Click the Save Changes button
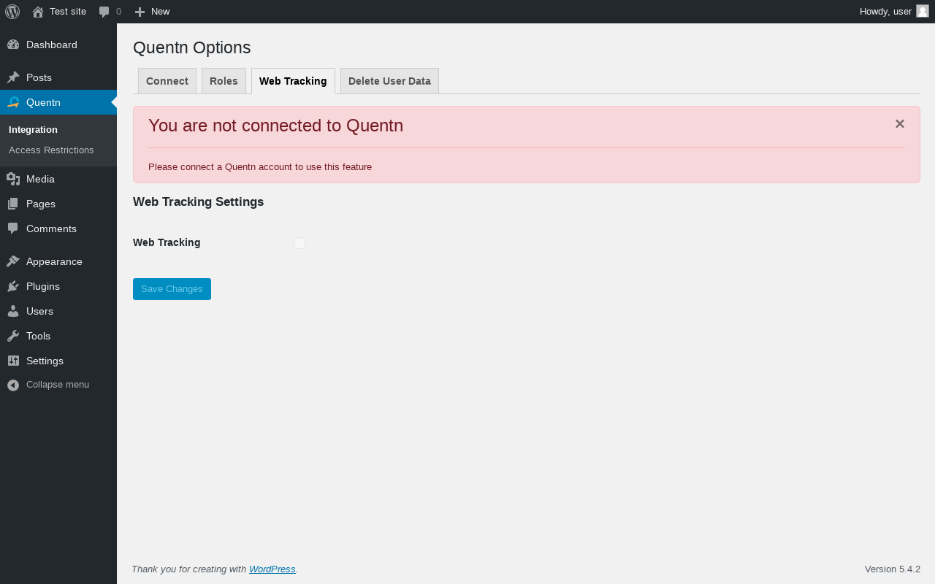The image size is (935, 584). pos(172,289)
